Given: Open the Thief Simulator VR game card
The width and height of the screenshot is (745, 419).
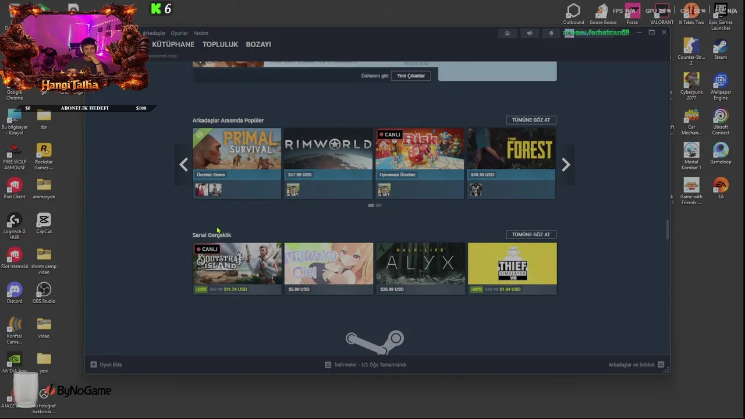Looking at the screenshot, I should tap(512, 268).
